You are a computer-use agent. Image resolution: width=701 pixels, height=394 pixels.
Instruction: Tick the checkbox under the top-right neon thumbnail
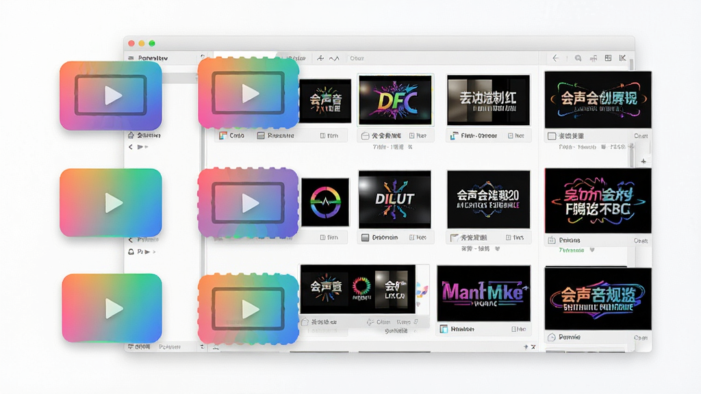[552, 136]
